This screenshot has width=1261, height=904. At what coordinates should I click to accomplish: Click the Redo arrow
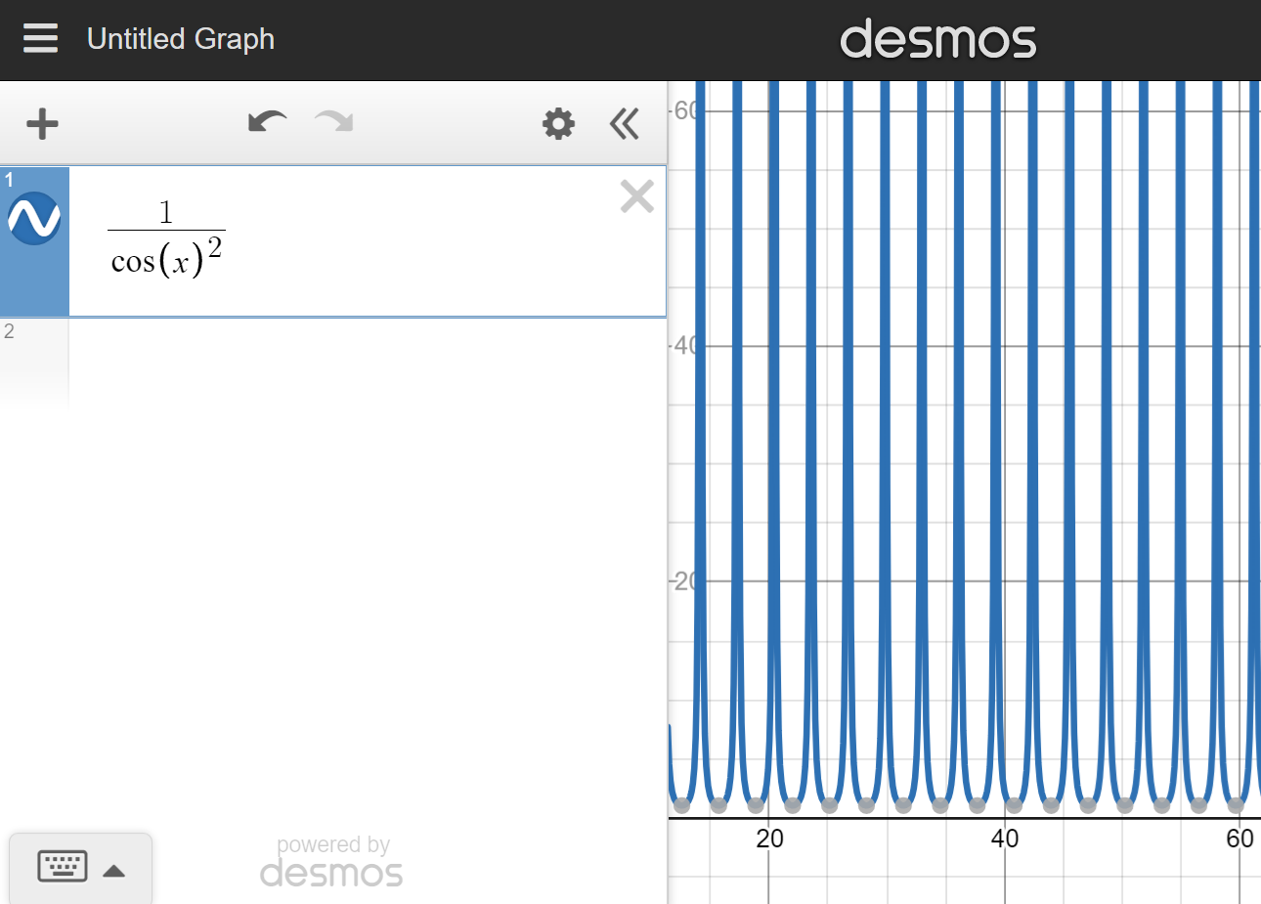(x=333, y=122)
